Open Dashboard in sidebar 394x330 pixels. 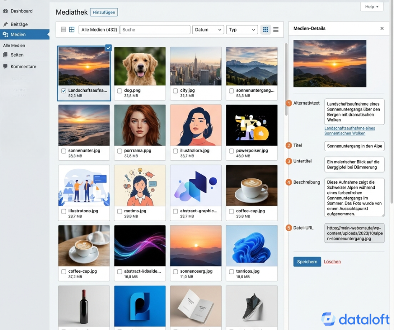click(22, 11)
